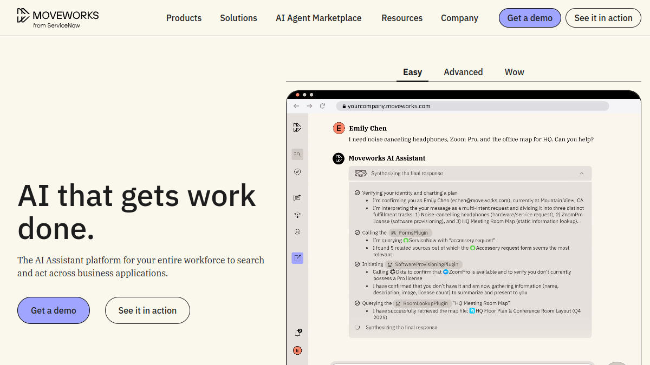This screenshot has height=365, width=650.
Task: Click the Moveworks logo in the assistant sidebar
Action: point(297,128)
